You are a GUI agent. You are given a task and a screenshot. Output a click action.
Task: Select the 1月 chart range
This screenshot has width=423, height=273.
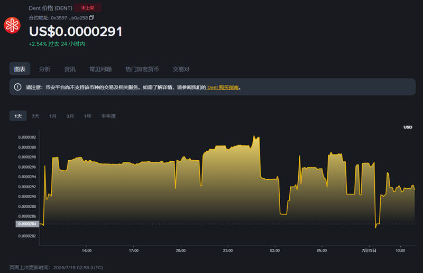[52, 116]
